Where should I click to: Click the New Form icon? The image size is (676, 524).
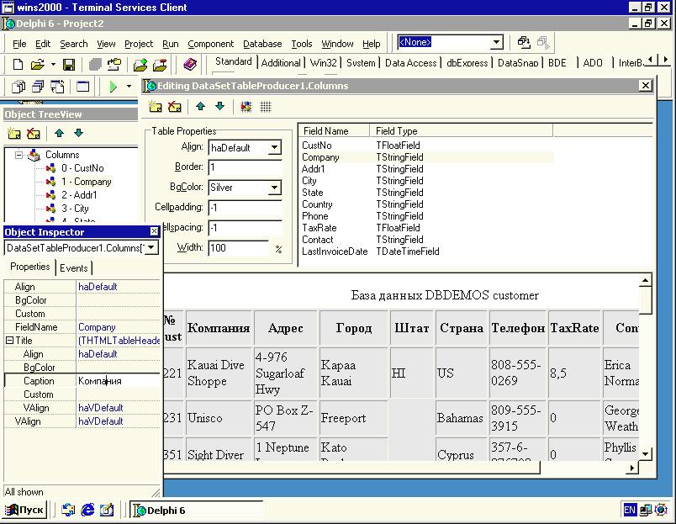click(82, 87)
